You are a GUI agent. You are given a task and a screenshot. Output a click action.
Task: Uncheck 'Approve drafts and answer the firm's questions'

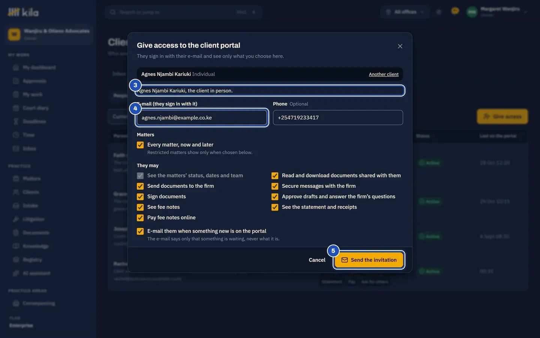point(275,197)
